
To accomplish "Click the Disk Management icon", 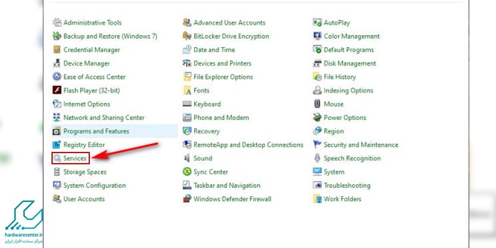I will 317,63.
